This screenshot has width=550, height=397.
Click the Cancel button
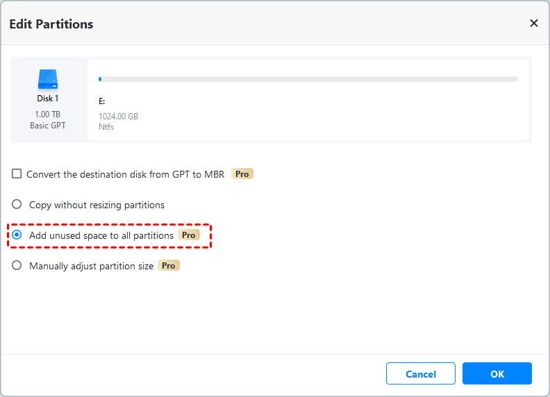tap(420, 374)
